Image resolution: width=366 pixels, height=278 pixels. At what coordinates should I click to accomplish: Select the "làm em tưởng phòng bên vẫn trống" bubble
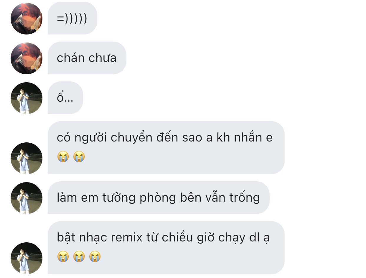(x=159, y=198)
